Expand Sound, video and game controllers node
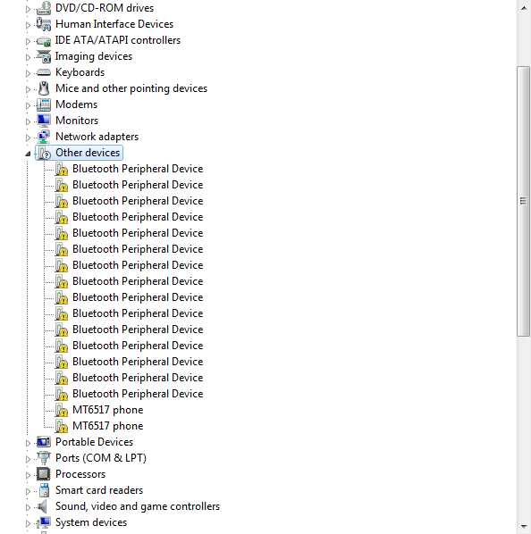This screenshot has height=534, width=531. point(28,507)
